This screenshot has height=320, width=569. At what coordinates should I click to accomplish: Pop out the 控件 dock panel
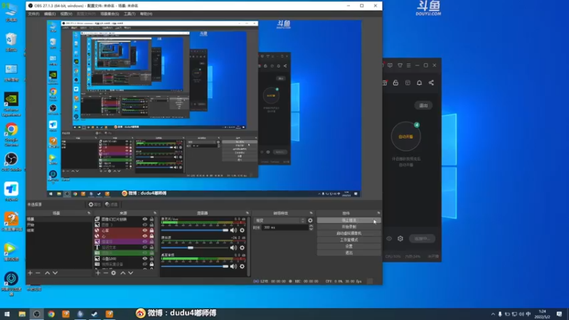(378, 213)
